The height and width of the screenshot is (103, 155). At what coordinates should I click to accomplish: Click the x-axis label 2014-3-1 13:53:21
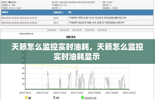click(x=77, y=93)
